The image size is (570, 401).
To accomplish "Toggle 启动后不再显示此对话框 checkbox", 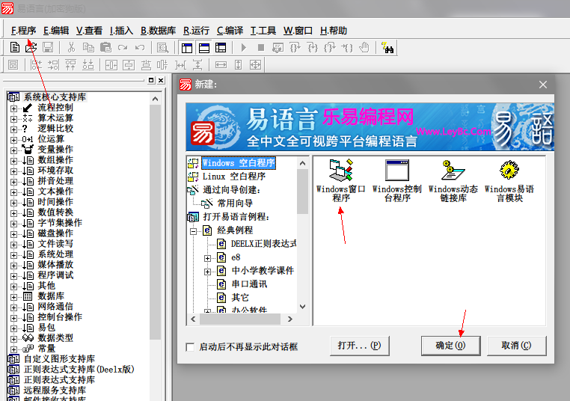I will click(190, 347).
